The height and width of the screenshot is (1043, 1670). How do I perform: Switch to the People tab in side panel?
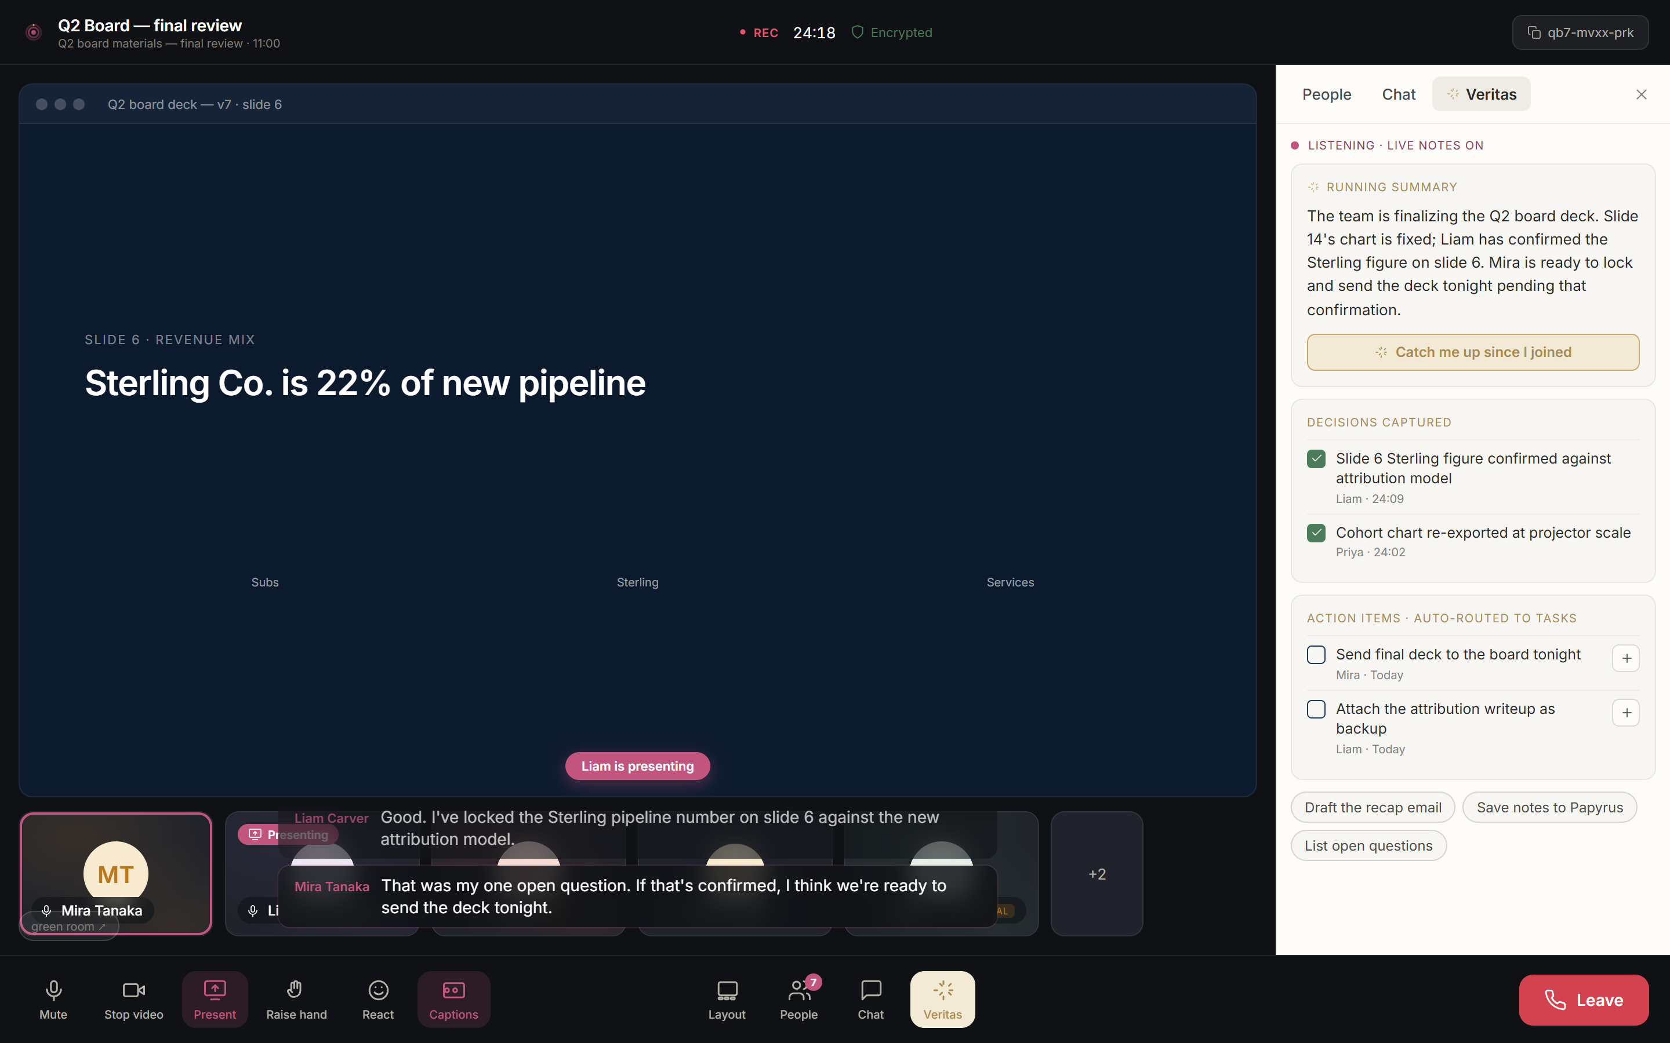[1326, 94]
